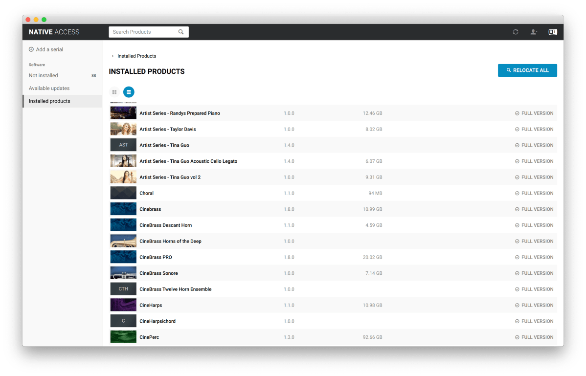Click CineBrass Horns of the Deep thumbnail
The width and height of the screenshot is (586, 376).
(123, 241)
